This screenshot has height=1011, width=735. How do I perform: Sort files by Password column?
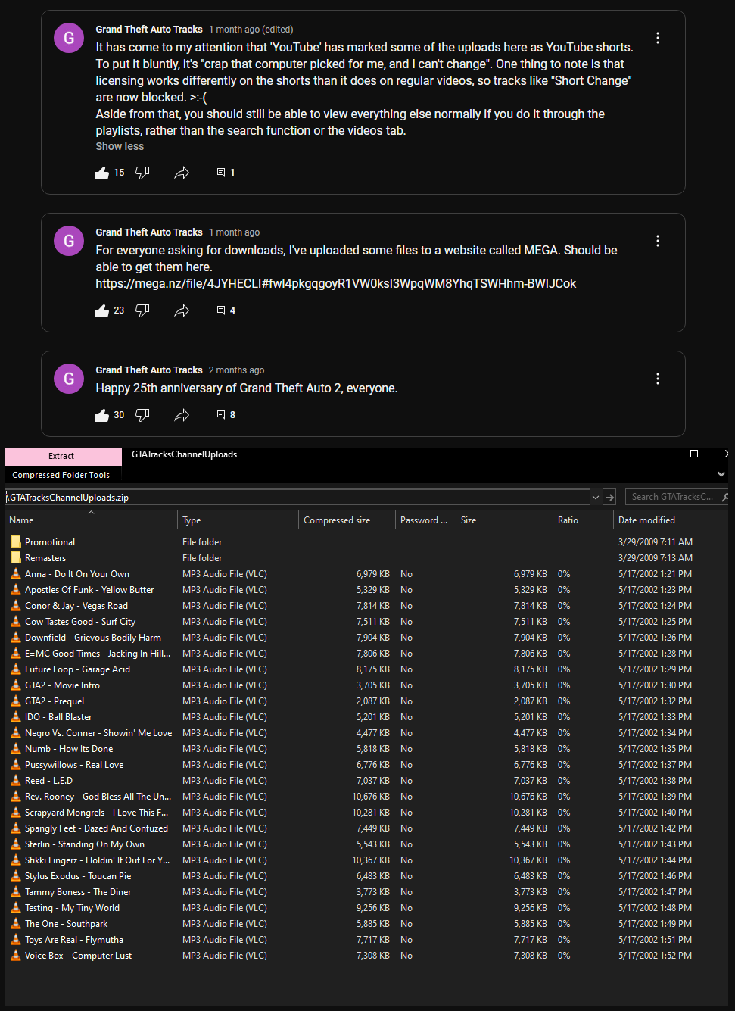[x=426, y=520]
